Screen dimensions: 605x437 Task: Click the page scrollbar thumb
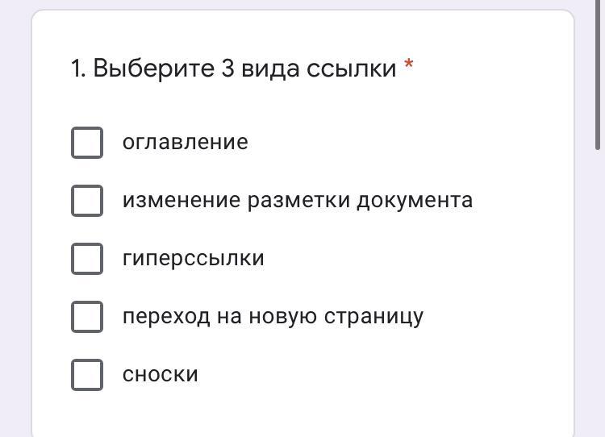(599, 81)
